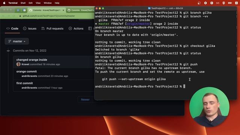Open the Shell menu

(x=23, y=3)
